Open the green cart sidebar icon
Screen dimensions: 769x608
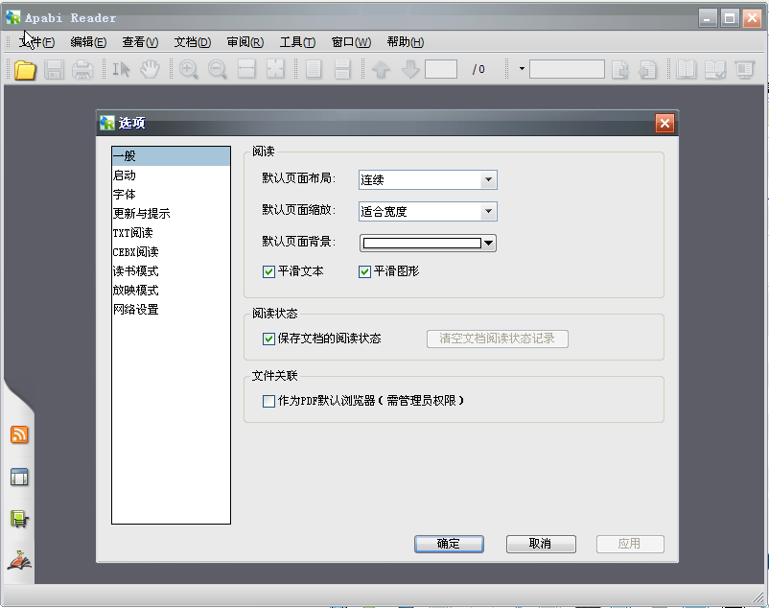coord(19,519)
